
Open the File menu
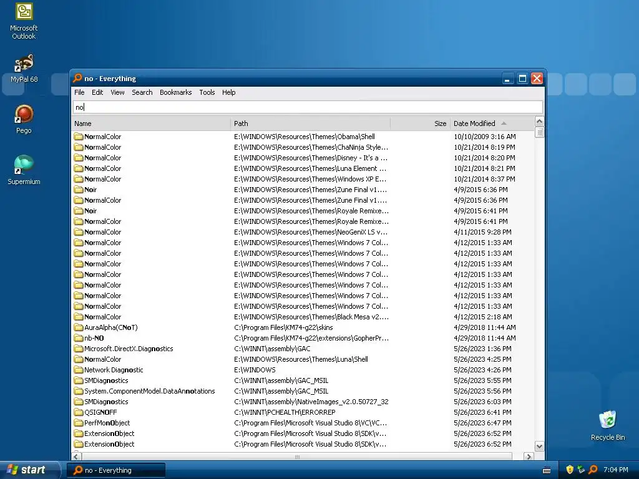79,92
